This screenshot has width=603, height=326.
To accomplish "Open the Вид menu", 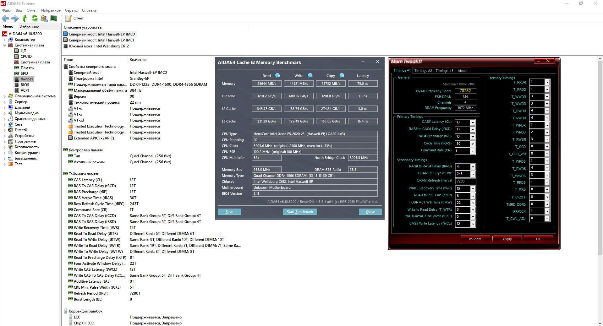I will [x=19, y=10].
